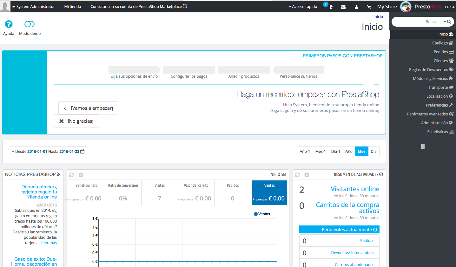Open search filter dropdown arrow

point(445,22)
